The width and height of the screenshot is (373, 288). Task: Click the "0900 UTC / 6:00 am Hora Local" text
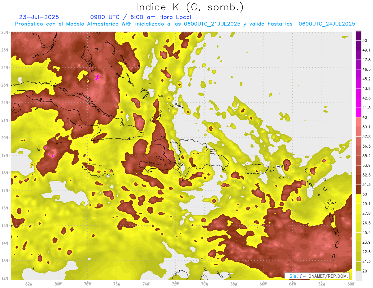[141, 17]
